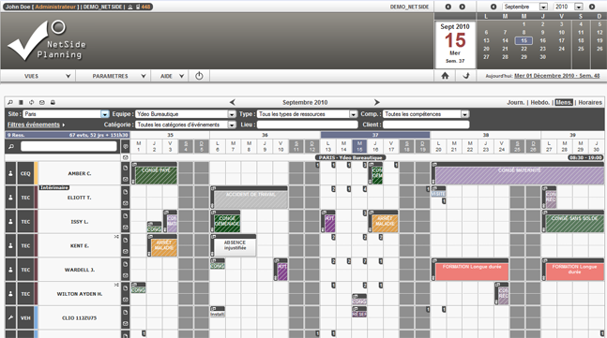Click the search magnifier icon in planning toolbar
The image size is (607, 338).
pyautogui.click(x=10, y=102)
